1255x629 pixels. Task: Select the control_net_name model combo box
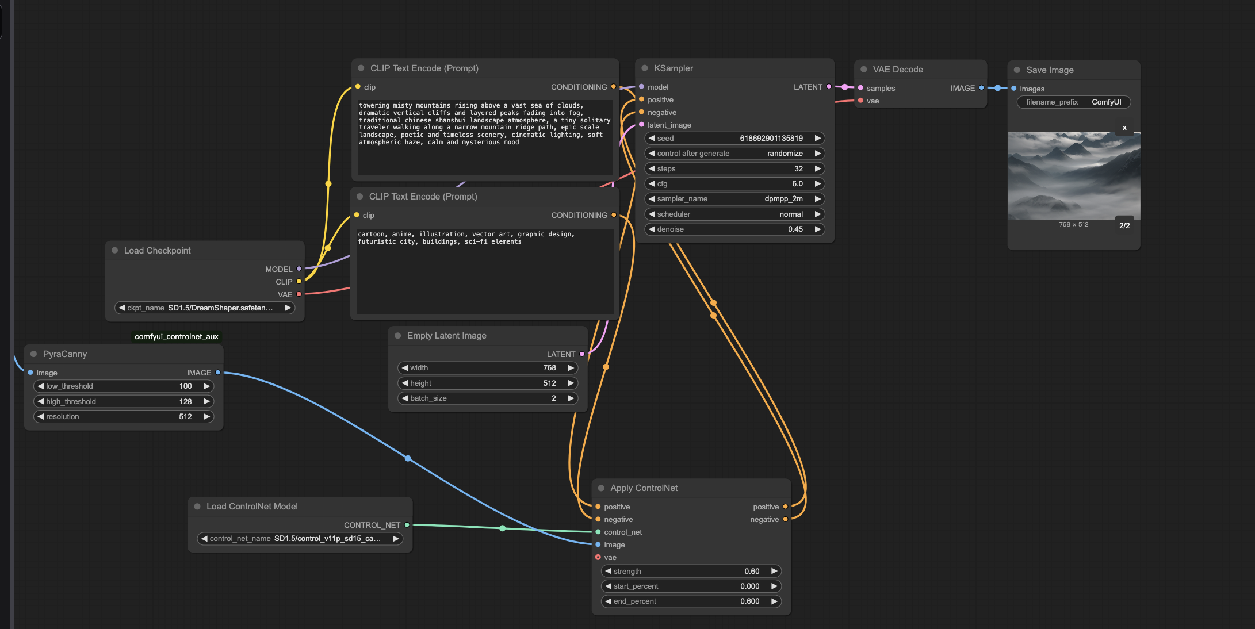point(299,538)
